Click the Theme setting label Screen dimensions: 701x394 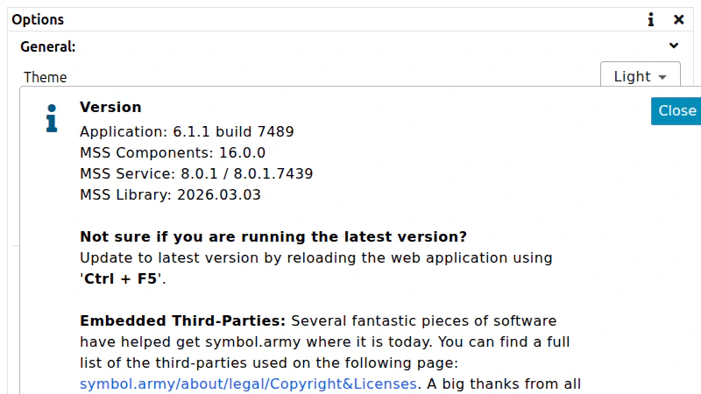(x=46, y=77)
